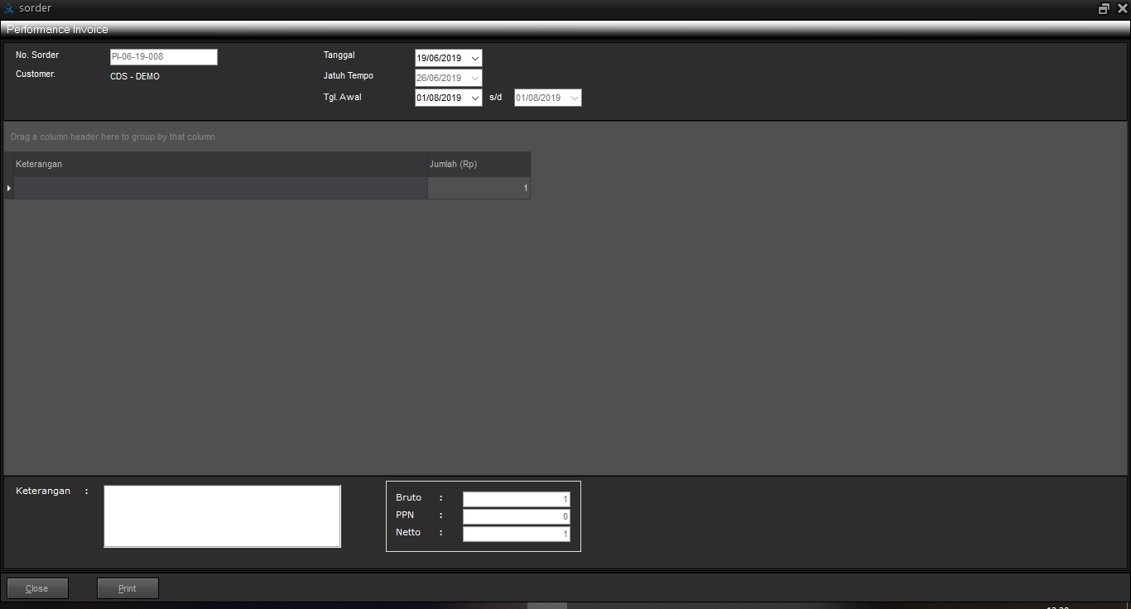Select the grid row indicator arrow
The width and height of the screenshot is (1131, 609).
9,189
